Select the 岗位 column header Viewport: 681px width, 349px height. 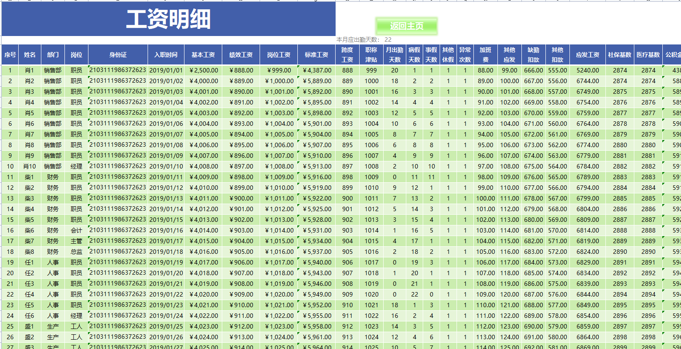coord(76,55)
